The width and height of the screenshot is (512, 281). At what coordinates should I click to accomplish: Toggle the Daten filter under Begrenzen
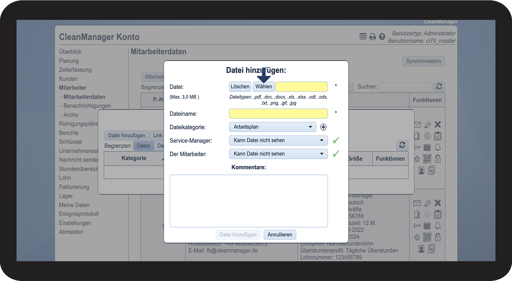[x=143, y=146]
